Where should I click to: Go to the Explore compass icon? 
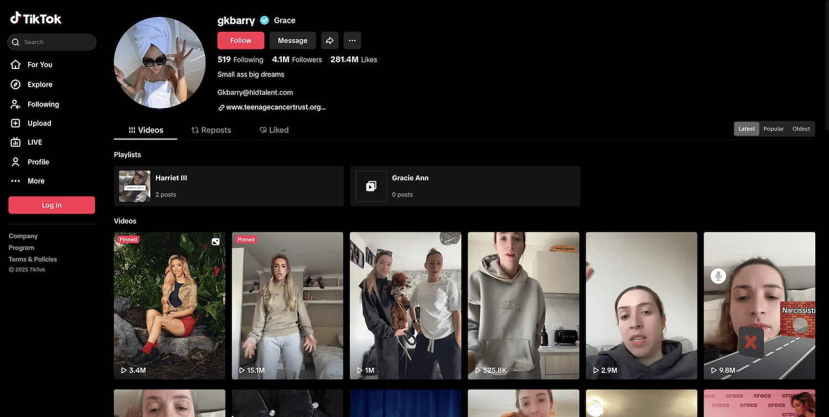16,84
